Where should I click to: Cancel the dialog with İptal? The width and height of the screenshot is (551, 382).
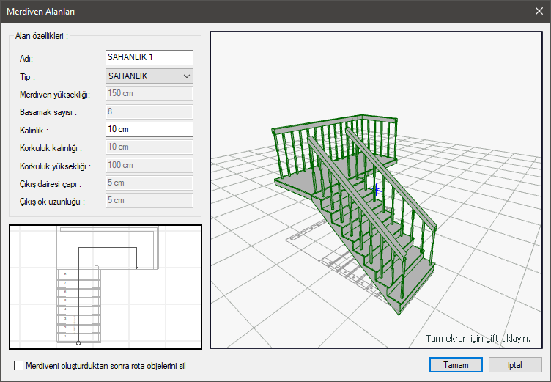click(514, 364)
